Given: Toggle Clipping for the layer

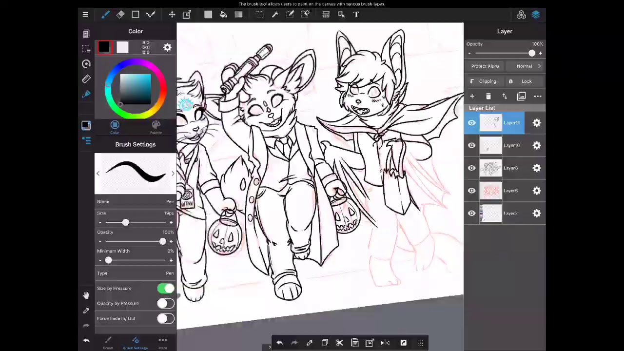Looking at the screenshot, I should click(485, 81).
